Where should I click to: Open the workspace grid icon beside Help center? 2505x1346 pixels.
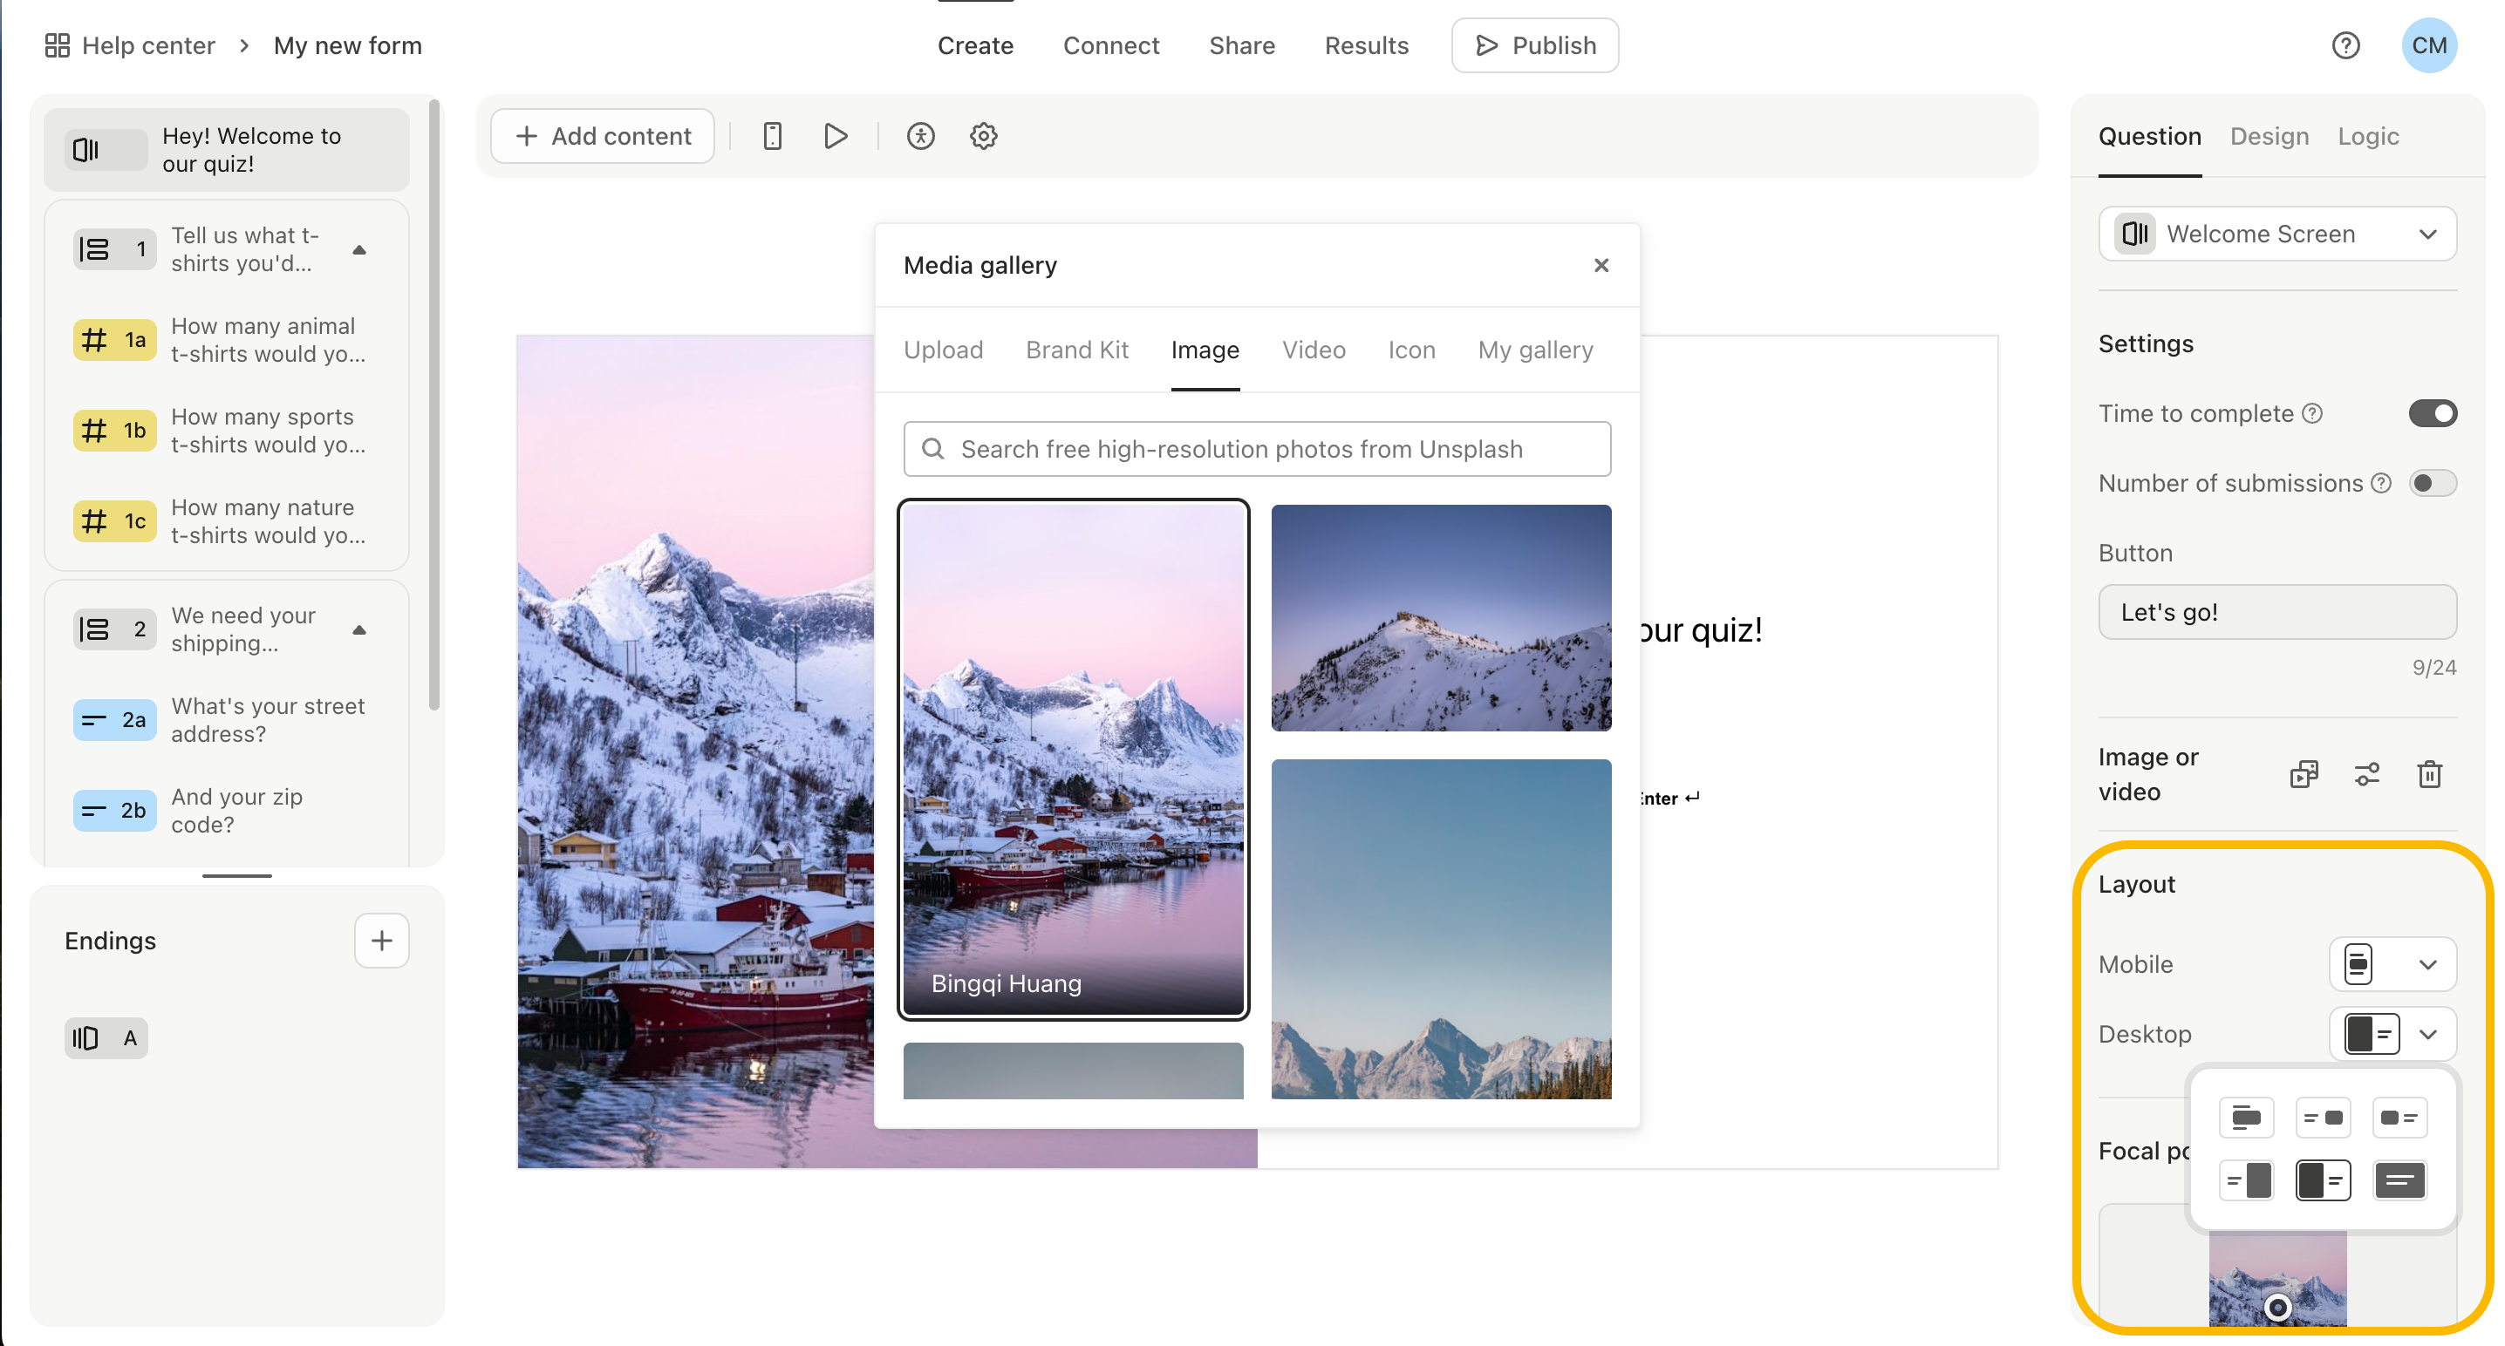tap(58, 45)
